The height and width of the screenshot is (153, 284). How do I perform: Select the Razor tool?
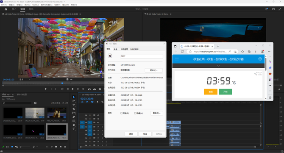pos(74,109)
